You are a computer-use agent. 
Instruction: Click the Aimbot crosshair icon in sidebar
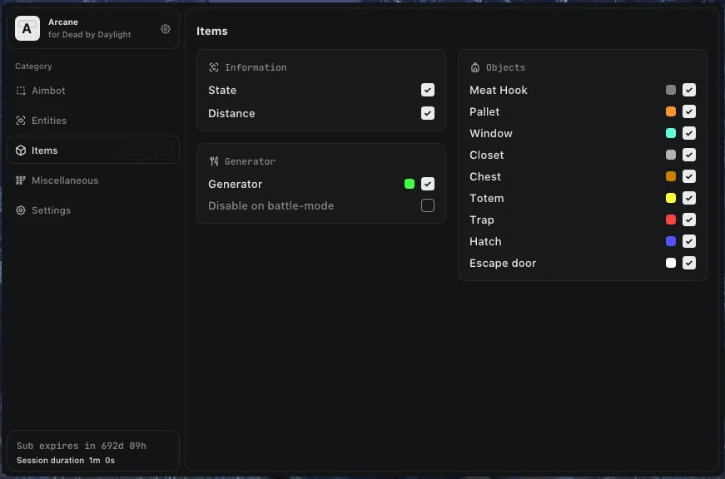point(21,91)
